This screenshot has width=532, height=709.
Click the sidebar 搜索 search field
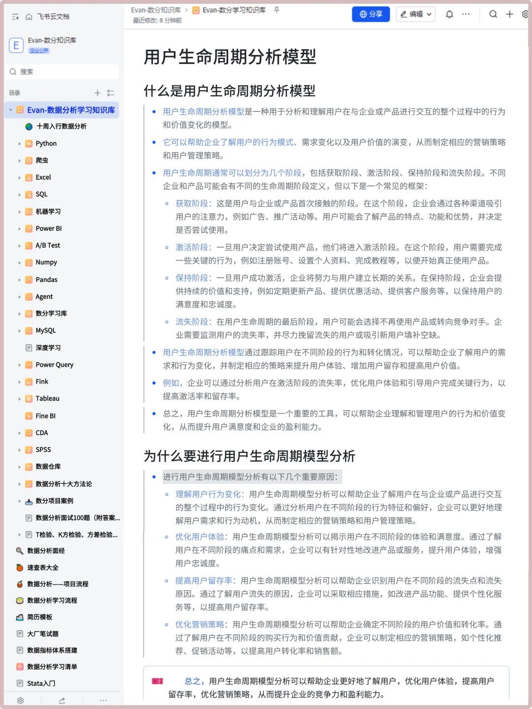(62, 72)
